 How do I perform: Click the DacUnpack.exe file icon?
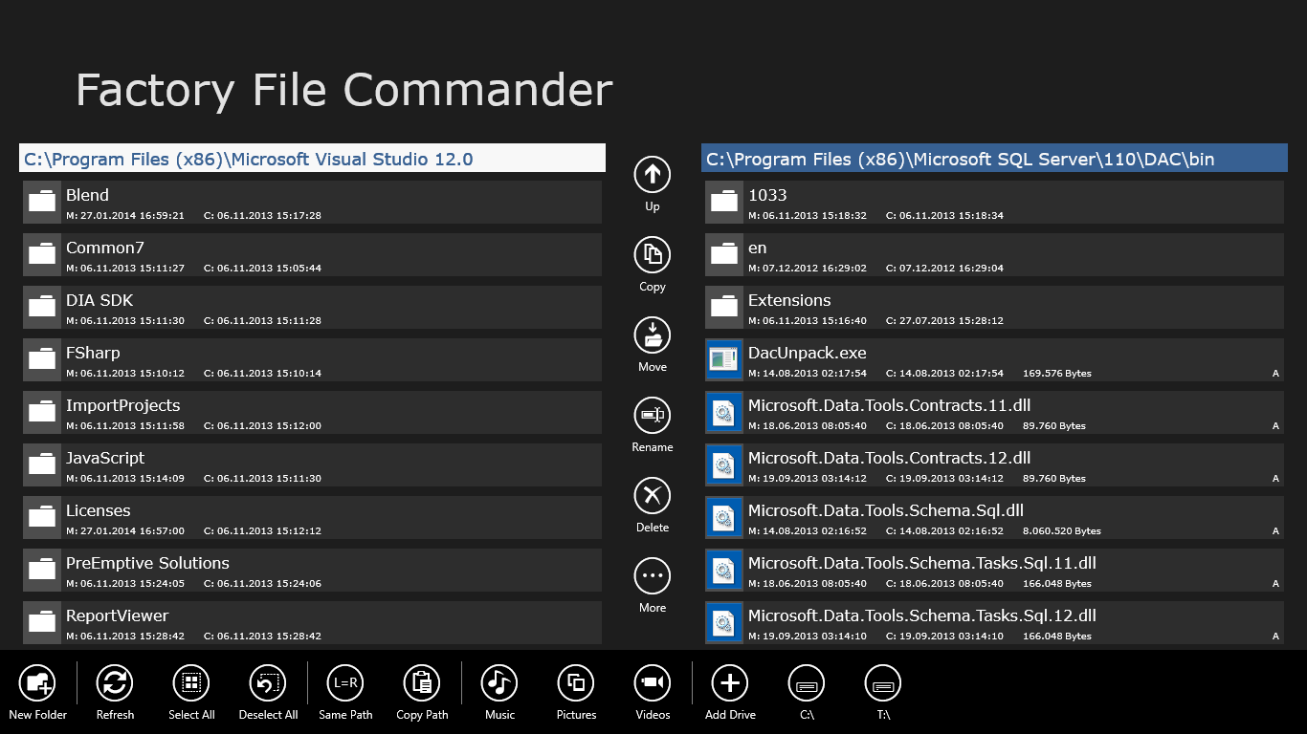[724, 359]
